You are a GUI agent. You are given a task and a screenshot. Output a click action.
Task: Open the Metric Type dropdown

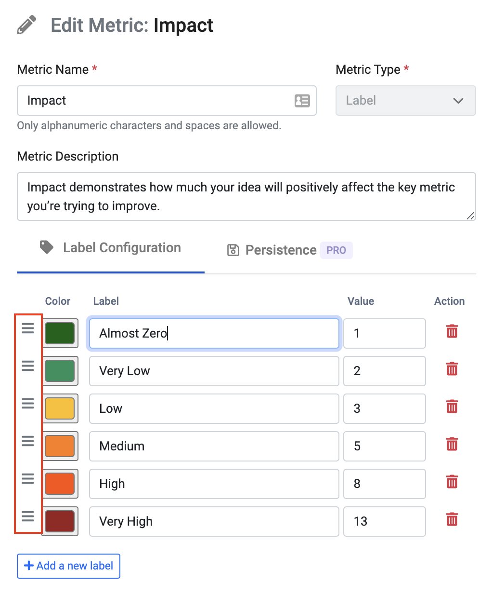tap(405, 100)
